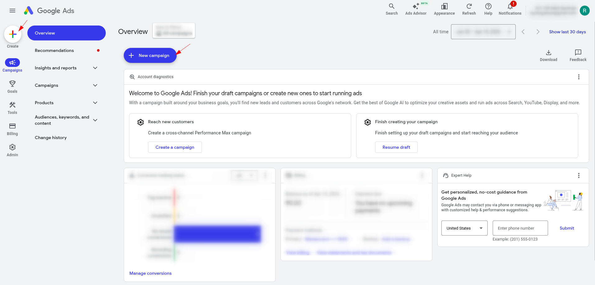
Task: Open the date range picker
Action: 483,32
